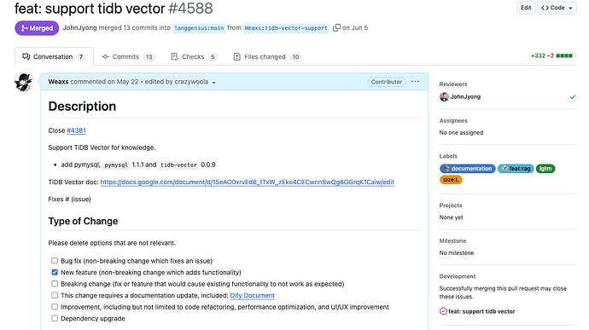Click the Milestone sidebar heading
This screenshot has height=330, width=589.
[452, 241]
